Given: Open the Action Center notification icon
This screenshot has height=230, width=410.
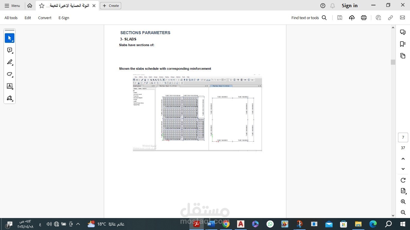Looking at the screenshot, I should pos(9,224).
